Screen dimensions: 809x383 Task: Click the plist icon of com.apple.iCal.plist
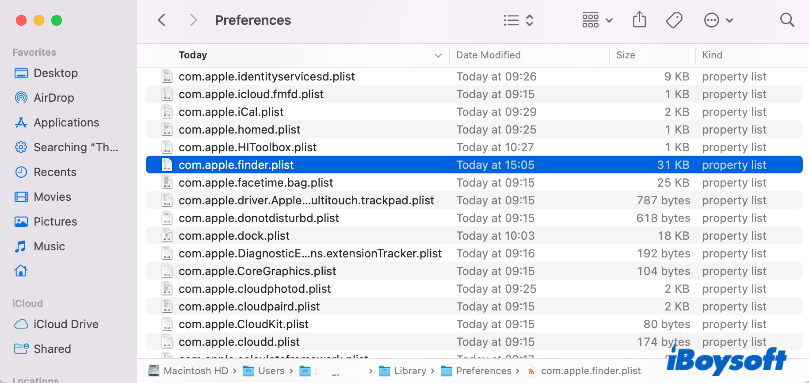tap(167, 112)
